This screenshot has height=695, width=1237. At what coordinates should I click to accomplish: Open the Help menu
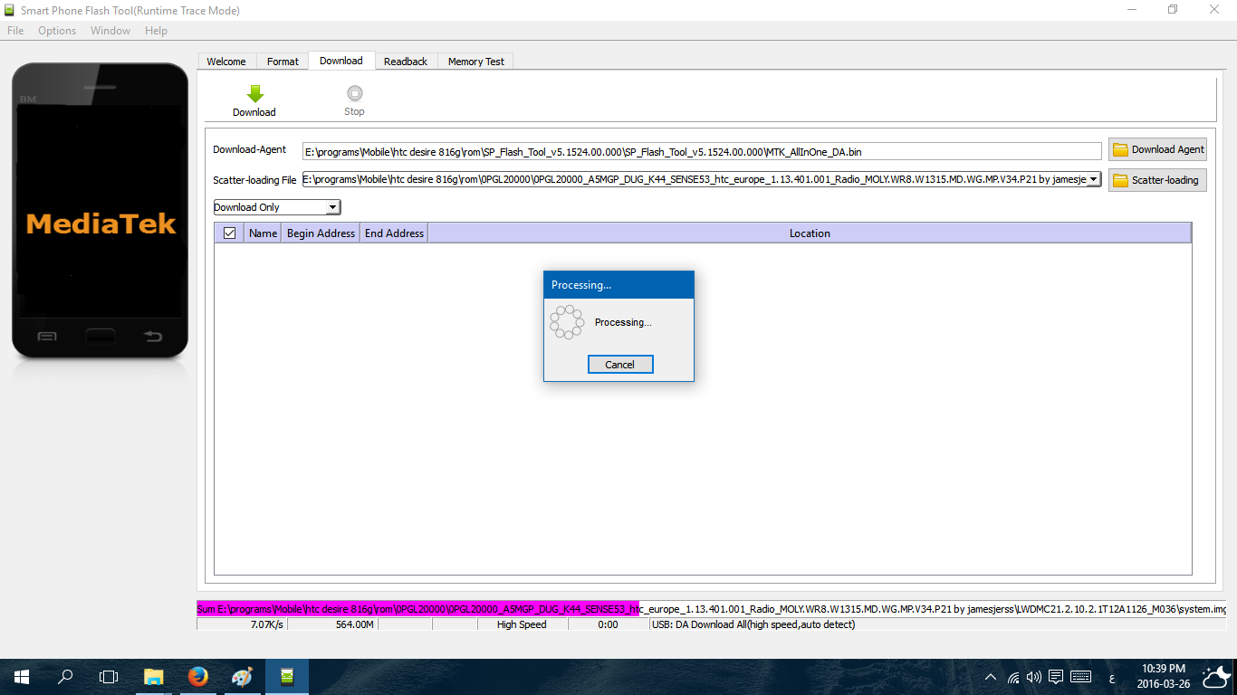pos(156,31)
